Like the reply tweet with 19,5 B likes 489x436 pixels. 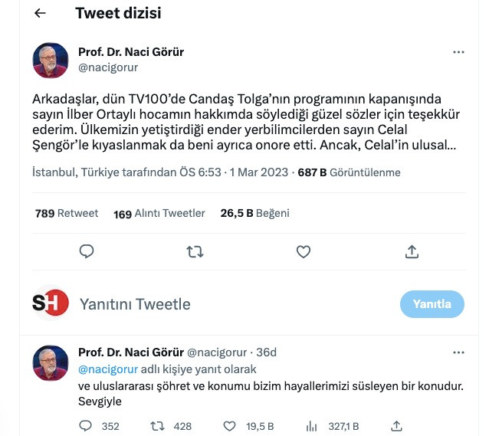[248, 426]
